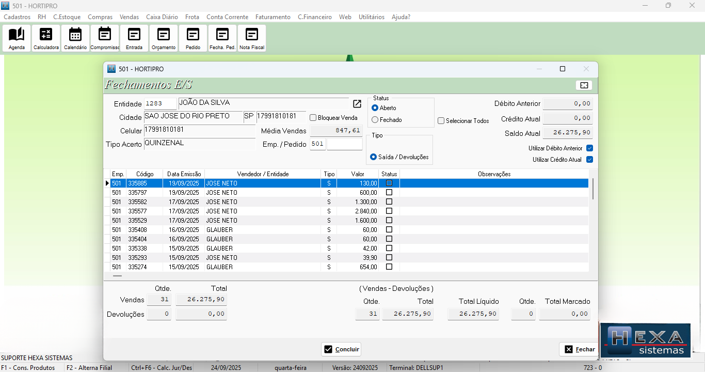Screen dimensions: 705x372
Task: Uncheck Utilizar Débito Anterior
Action: click(x=589, y=148)
